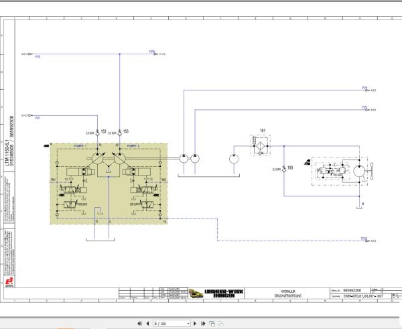This screenshot has height=329, width=402.
Task: Click the HYDRAULIK DRUCKVERSORGUNG title text
Action: [287, 293]
